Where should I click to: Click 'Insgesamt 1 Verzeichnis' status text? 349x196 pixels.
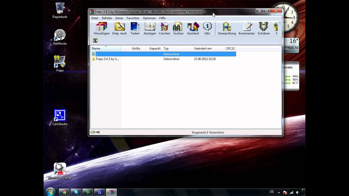[x=208, y=132]
